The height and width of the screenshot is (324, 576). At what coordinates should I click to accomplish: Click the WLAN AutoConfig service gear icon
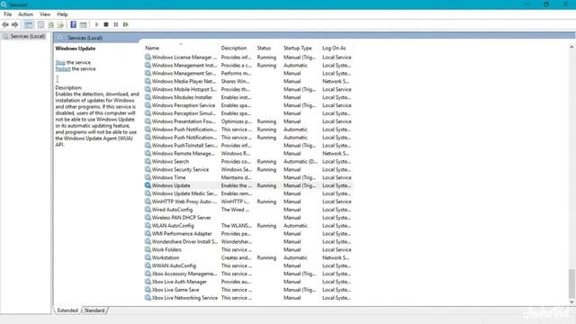[x=148, y=226]
